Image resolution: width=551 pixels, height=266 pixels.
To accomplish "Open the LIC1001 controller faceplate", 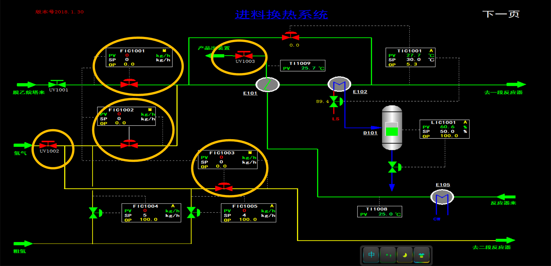I will 445,129.
